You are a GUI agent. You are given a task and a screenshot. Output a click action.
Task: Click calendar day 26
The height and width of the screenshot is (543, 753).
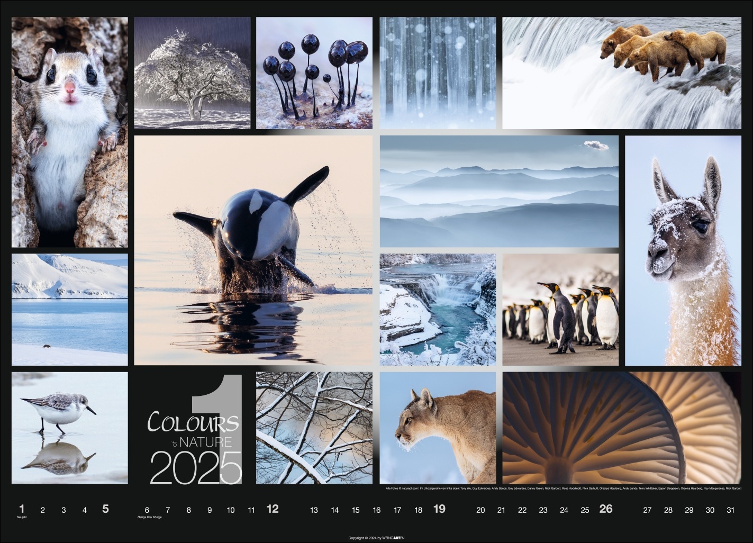(x=606, y=509)
